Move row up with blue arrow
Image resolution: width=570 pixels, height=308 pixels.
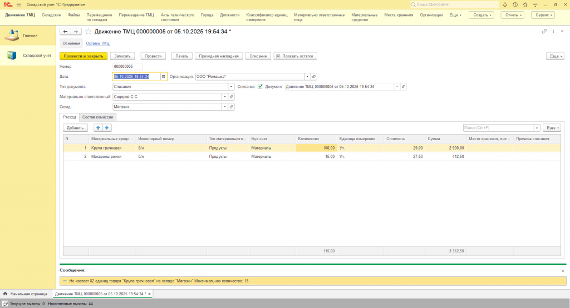point(98,128)
